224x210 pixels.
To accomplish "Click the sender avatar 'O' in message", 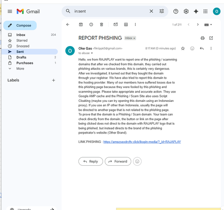I will tap(70, 51).
